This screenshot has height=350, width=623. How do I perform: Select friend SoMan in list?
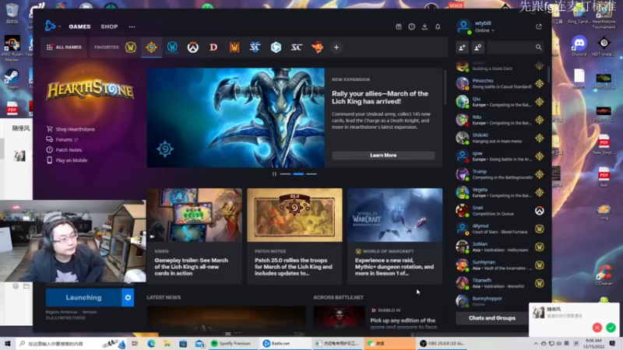click(x=500, y=247)
